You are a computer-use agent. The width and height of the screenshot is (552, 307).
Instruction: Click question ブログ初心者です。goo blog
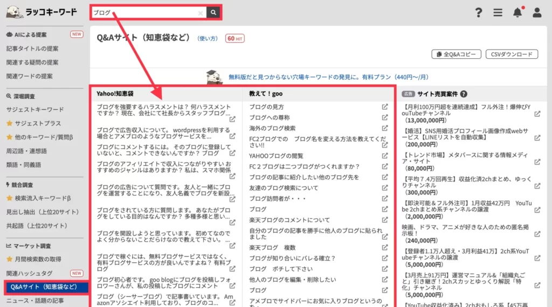(164, 283)
